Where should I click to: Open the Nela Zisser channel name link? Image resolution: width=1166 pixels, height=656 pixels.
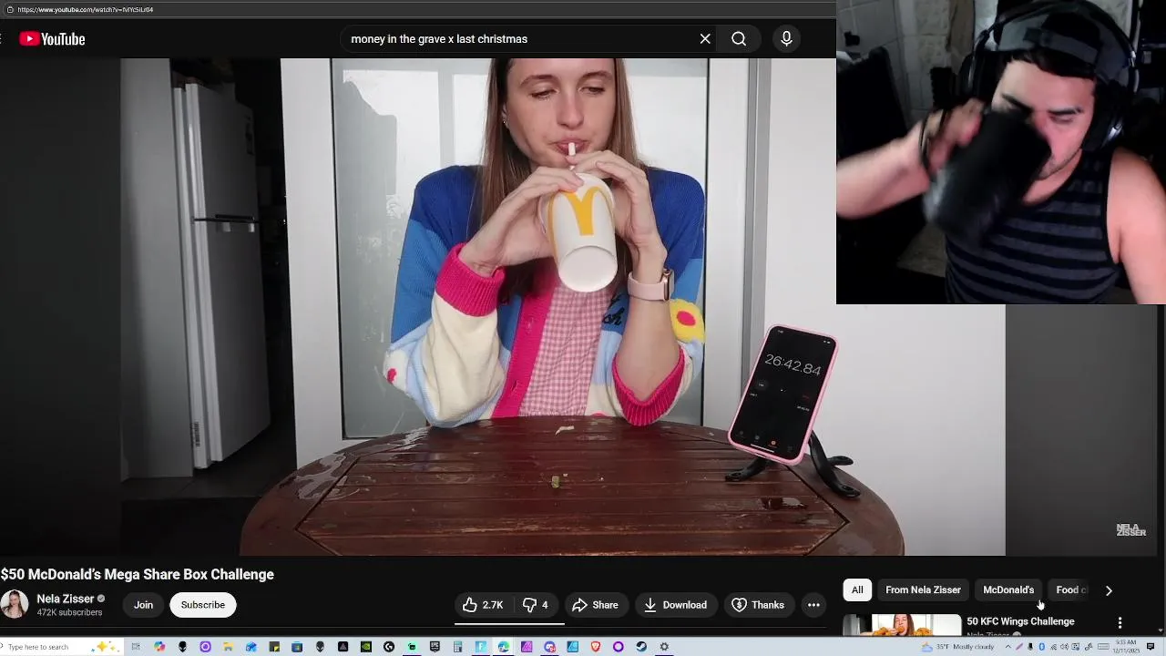(x=66, y=599)
